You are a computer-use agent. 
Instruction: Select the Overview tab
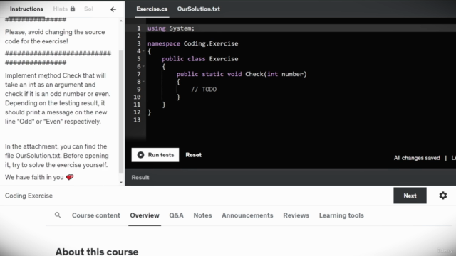pyautogui.click(x=145, y=215)
